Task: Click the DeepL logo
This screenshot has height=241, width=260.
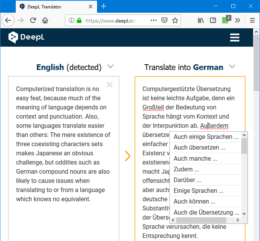Action: tap(26, 37)
